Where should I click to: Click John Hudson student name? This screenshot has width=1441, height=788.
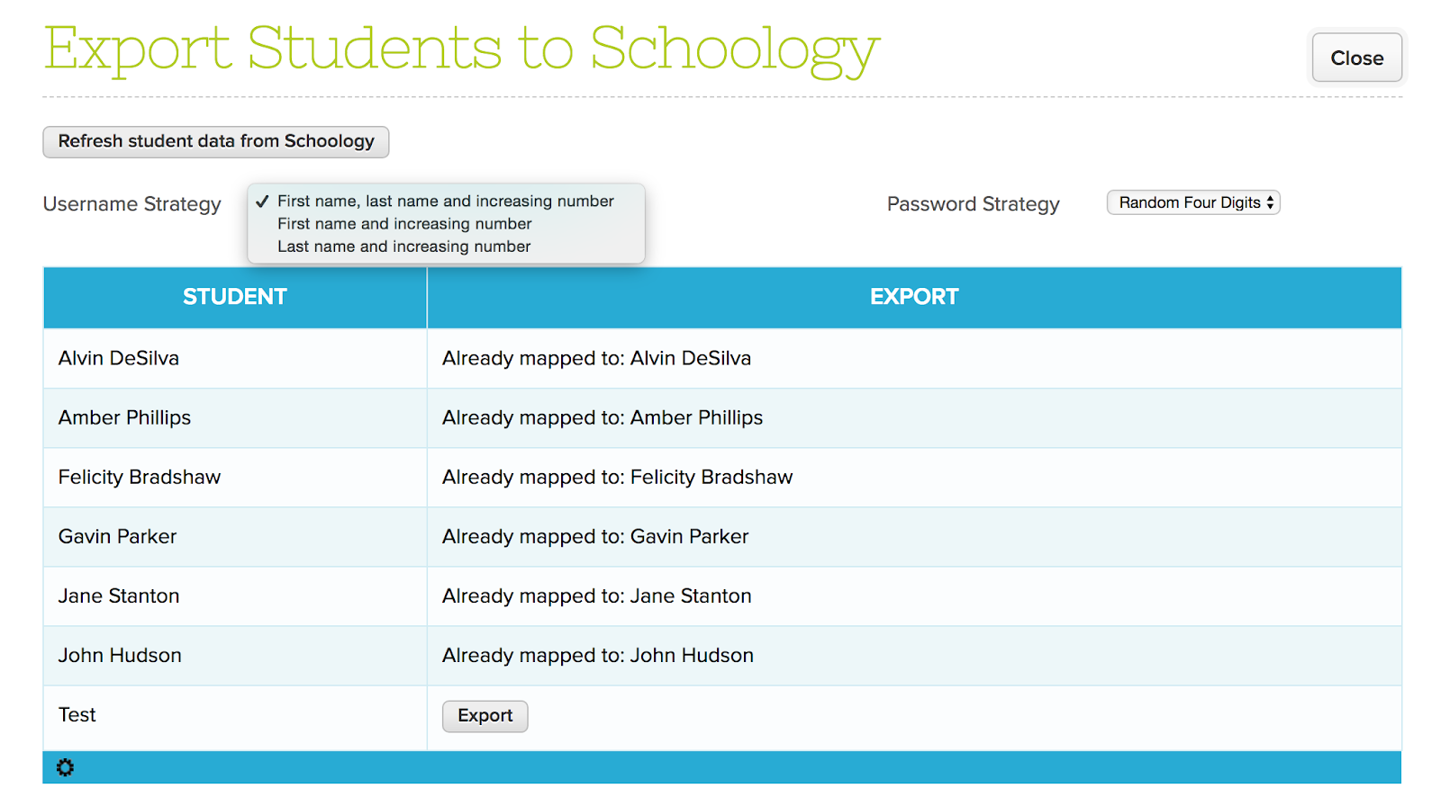click(120, 656)
